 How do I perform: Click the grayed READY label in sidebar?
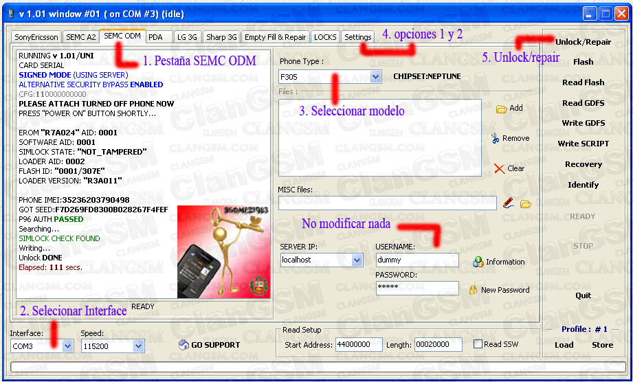click(x=583, y=216)
